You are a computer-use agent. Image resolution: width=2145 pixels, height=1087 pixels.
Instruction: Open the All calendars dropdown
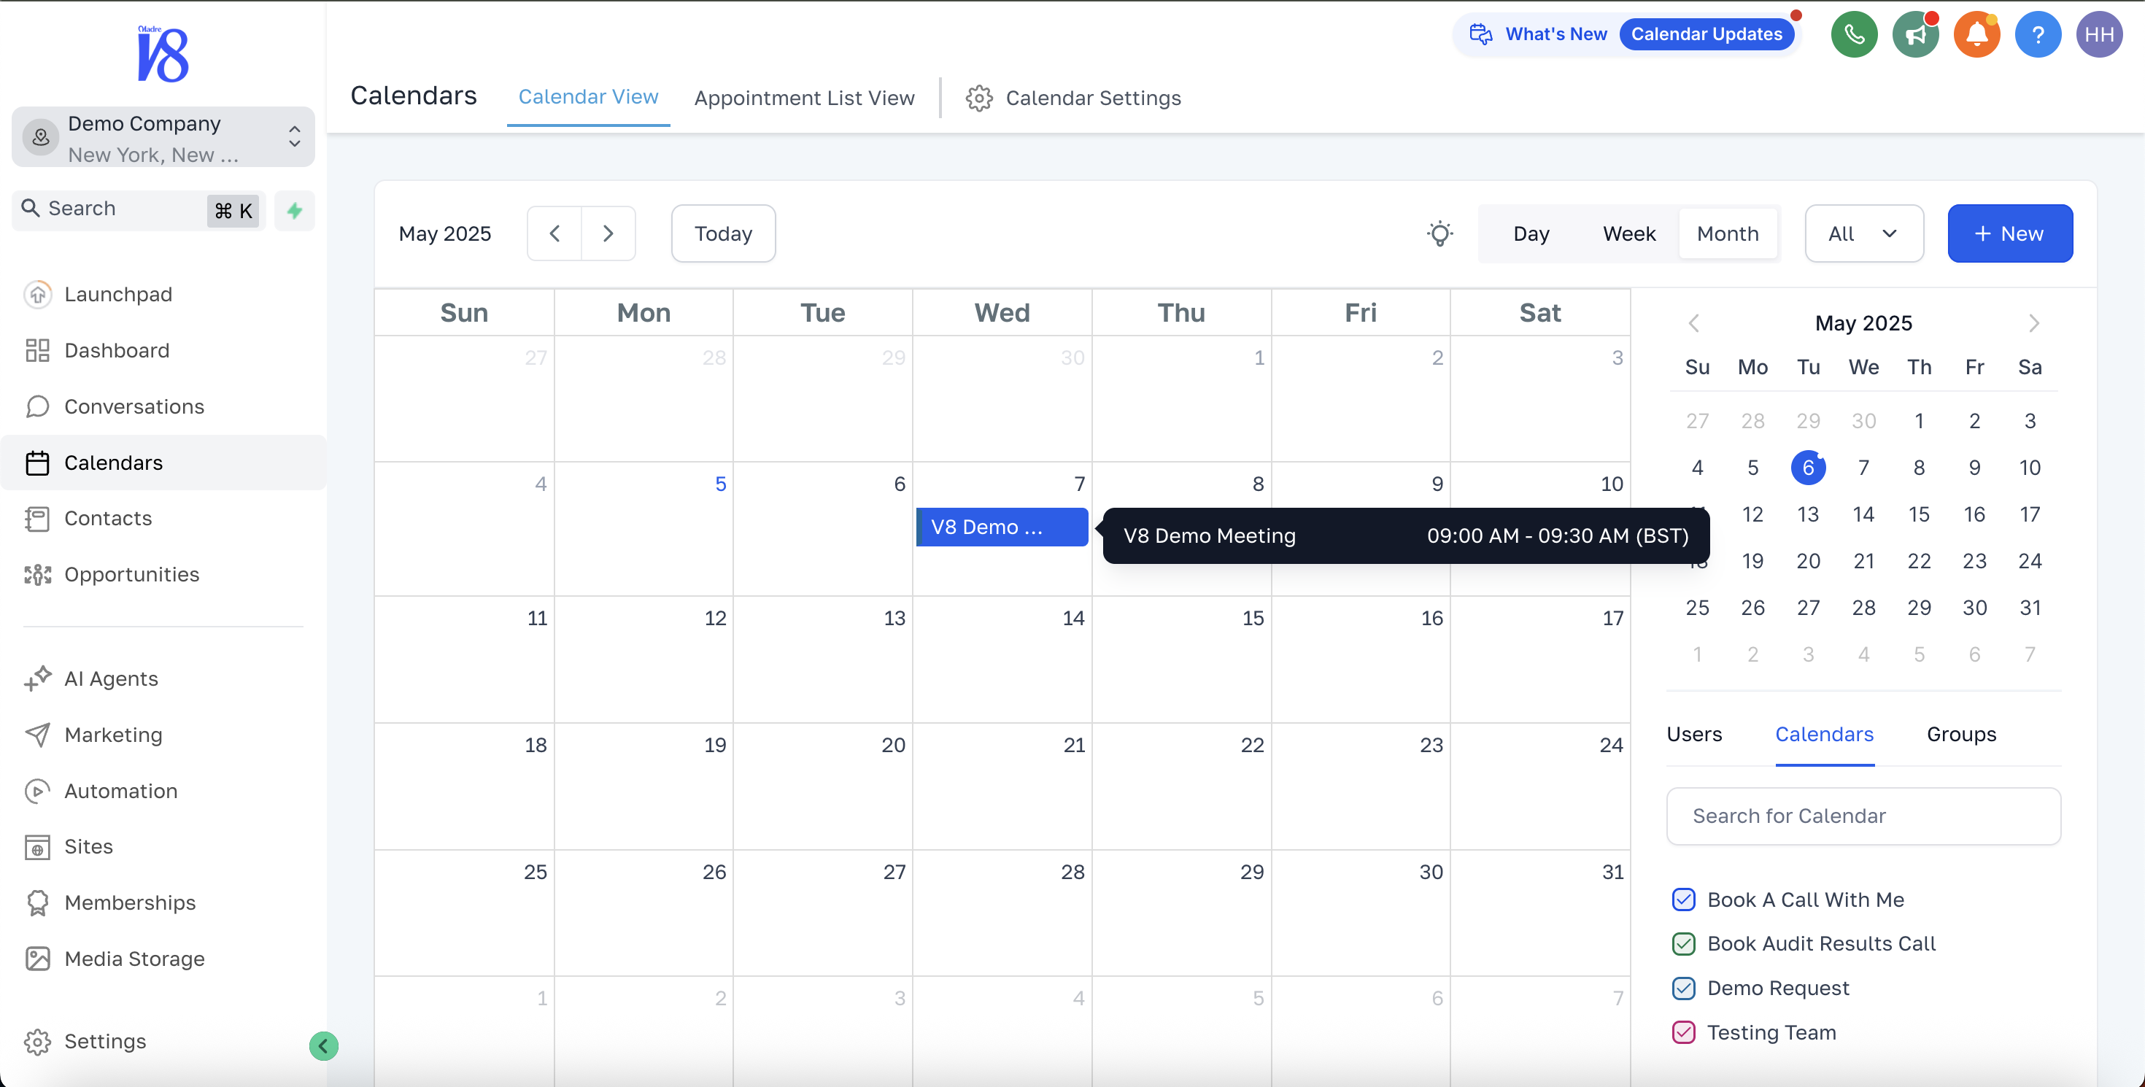[1863, 233]
